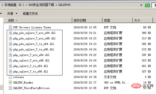Select file name php_sqlsrv_7_nts_x86.dll
The width and height of the screenshot is (156, 94).
[31, 61]
